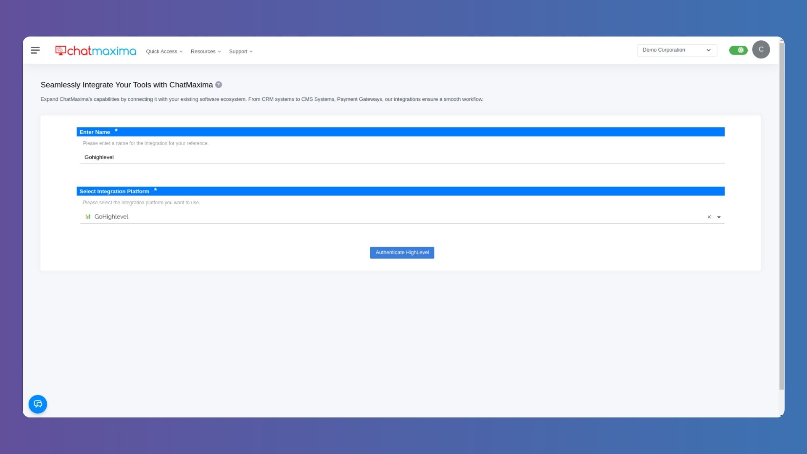This screenshot has width=807, height=454.
Task: Click the Authenticate HighLevel button
Action: pyautogui.click(x=402, y=252)
